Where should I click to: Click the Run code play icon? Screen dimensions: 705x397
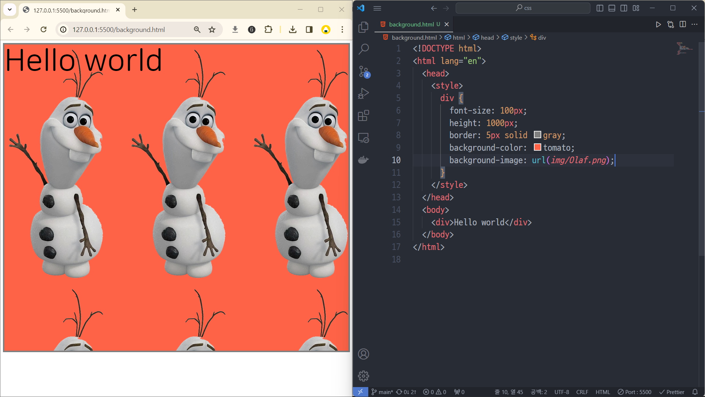pyautogui.click(x=658, y=24)
